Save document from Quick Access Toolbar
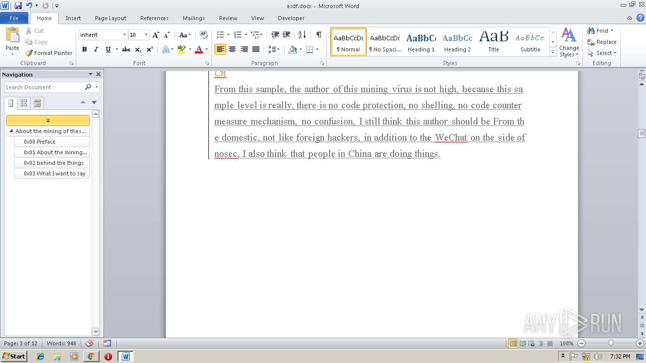This screenshot has width=646, height=363. [x=18, y=6]
